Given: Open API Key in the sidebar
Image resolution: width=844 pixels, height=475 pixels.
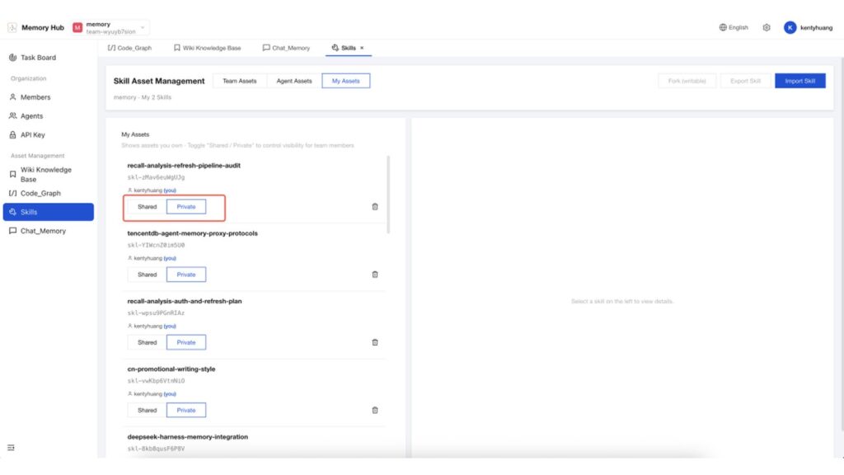Looking at the screenshot, I should pos(49,134).
